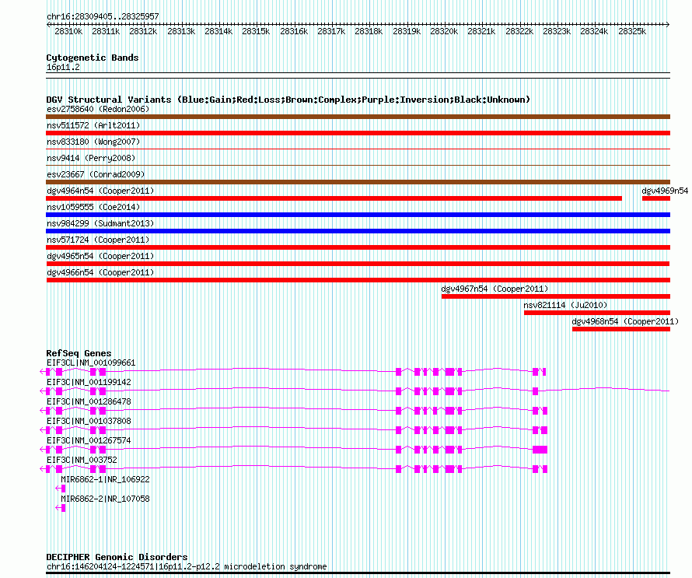
Task: Select the DECIPHER Genomic Disorders track title
Action: [117, 557]
